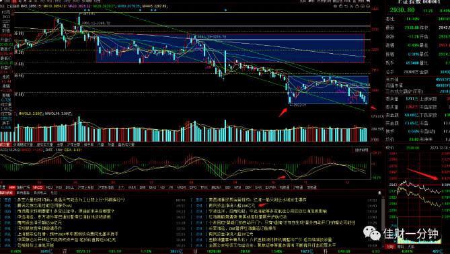Open the 云维股份上演地天板 news headline
This screenshot has height=254, width=450.
coord(36,245)
